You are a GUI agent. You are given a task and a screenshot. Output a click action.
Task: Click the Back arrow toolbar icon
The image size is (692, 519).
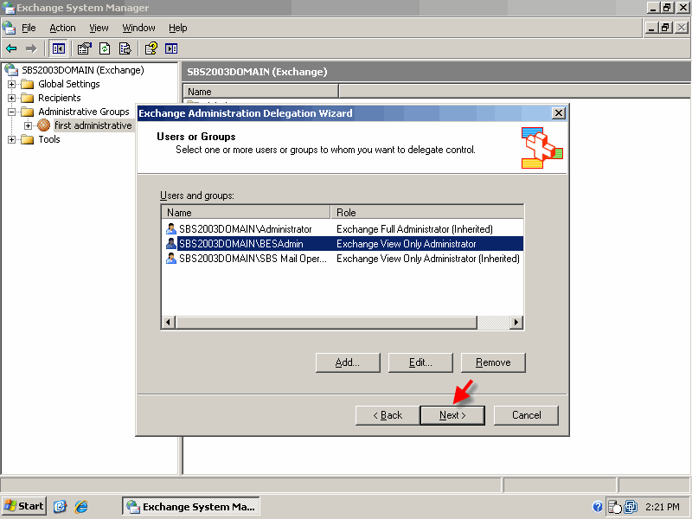pyautogui.click(x=11, y=48)
